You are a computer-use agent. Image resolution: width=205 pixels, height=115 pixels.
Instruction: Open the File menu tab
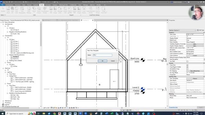tap(2, 5)
